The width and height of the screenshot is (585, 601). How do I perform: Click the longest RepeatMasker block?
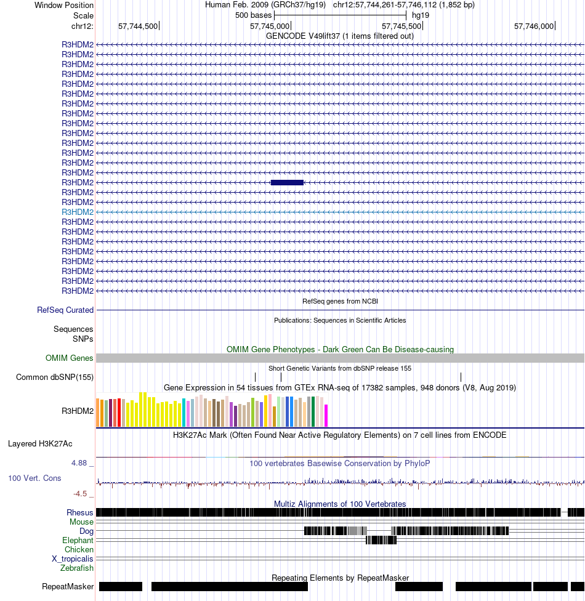click(230, 586)
